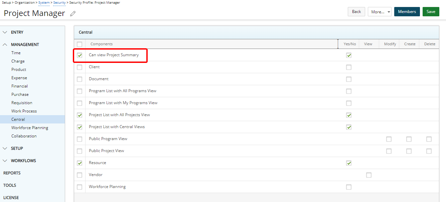
Task: Uncheck Project List All Projects View row
Action: click(80, 115)
